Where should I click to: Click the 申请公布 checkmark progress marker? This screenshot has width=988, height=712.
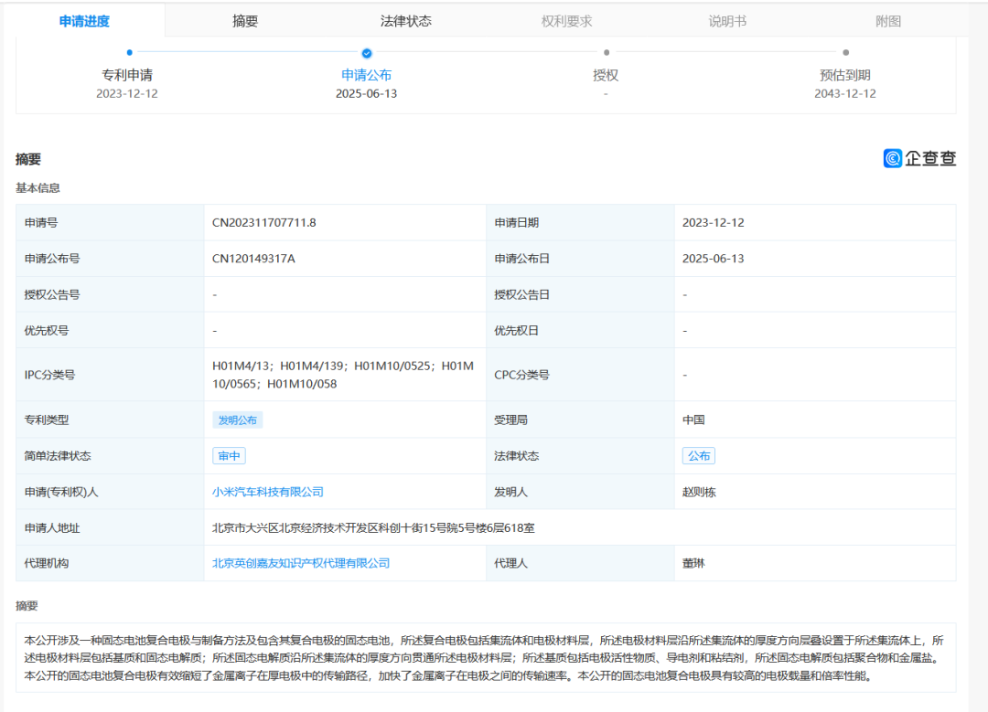coord(367,53)
